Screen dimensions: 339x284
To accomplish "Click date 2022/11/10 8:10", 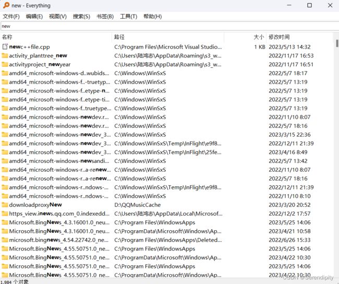I will 289,196.
